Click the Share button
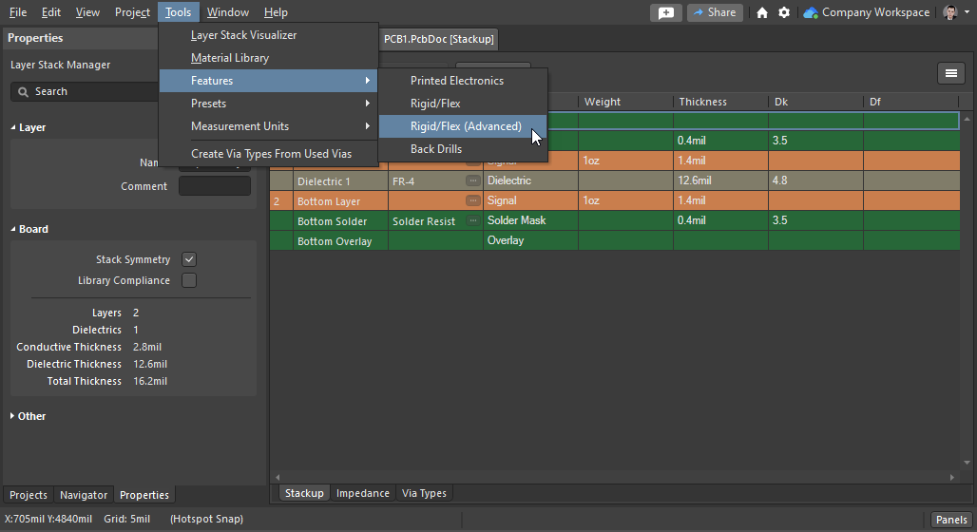This screenshot has height=532, width=977. point(714,12)
